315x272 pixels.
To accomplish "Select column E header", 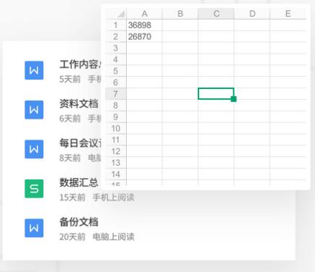I will click(288, 14).
